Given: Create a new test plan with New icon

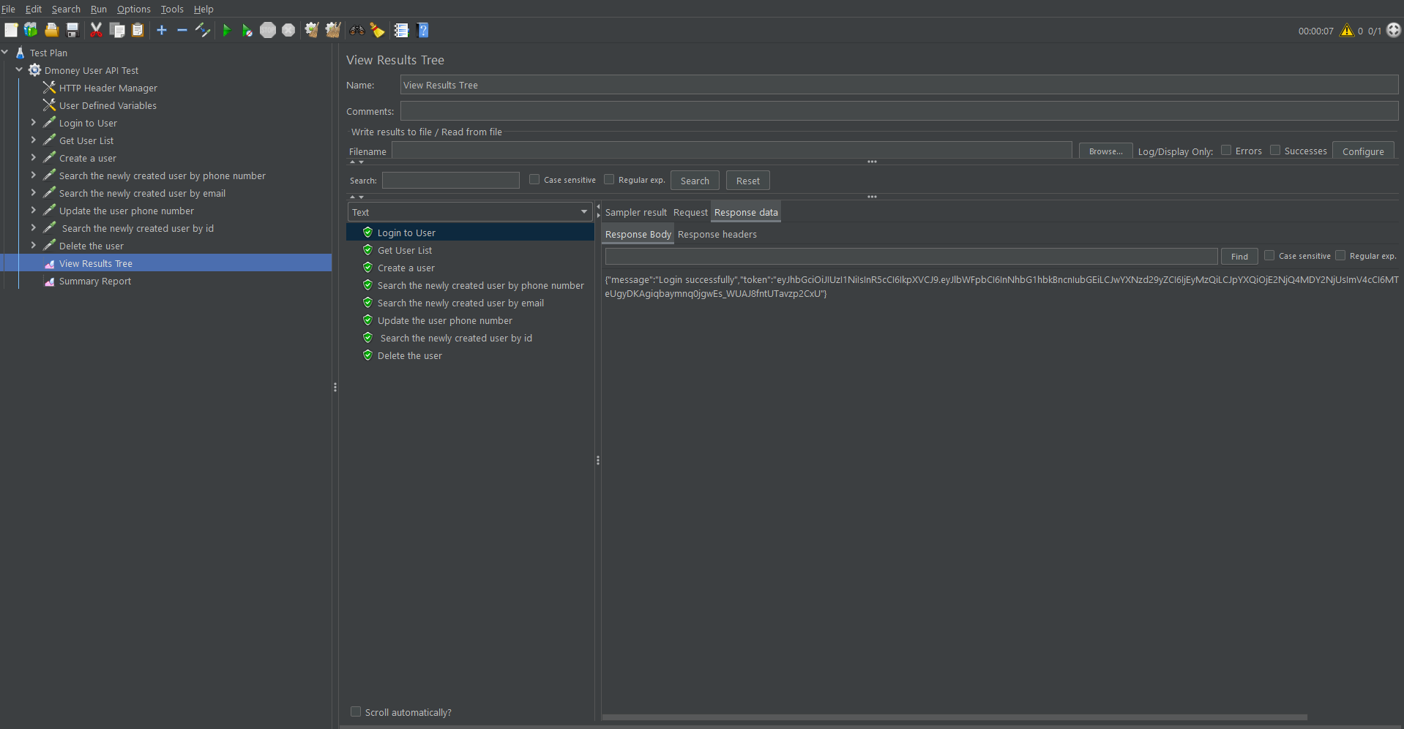Looking at the screenshot, I should pos(11,30).
